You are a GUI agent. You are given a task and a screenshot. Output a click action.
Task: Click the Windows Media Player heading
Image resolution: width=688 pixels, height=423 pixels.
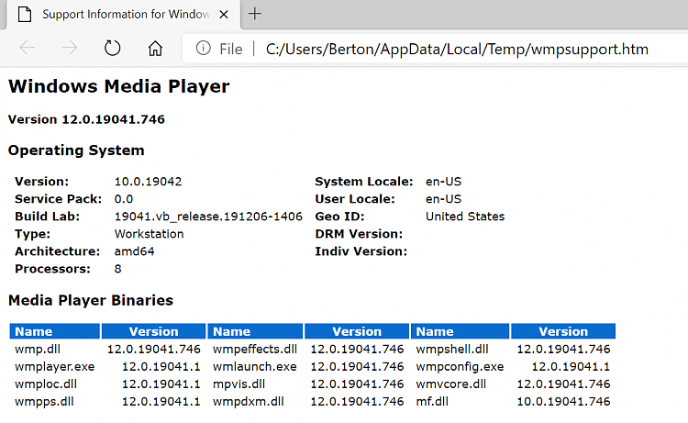pos(119,86)
